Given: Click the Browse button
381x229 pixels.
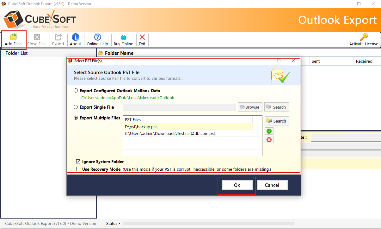Looking at the screenshot, I should point(250,107).
